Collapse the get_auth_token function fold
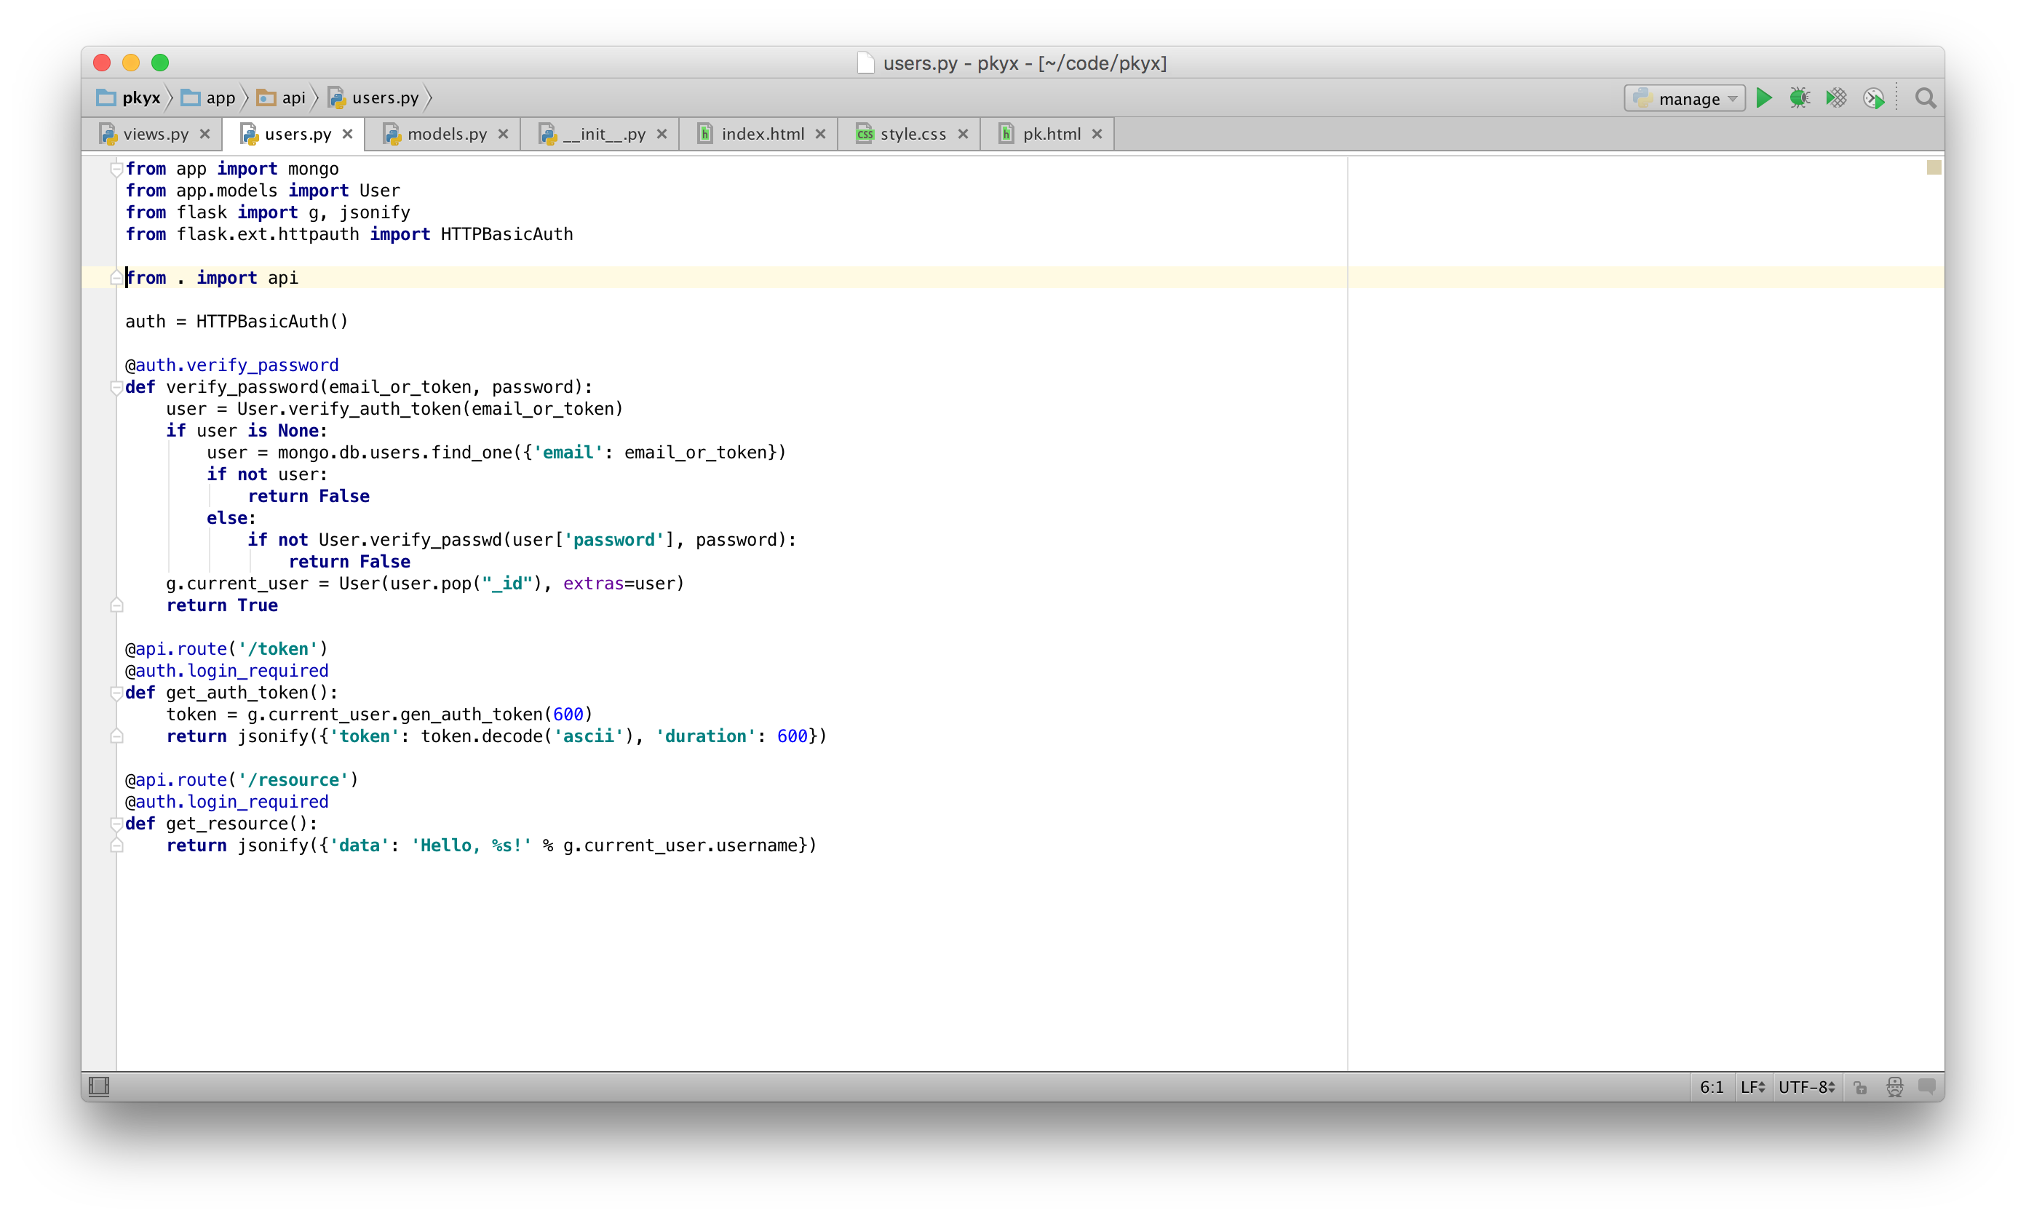This screenshot has width=2026, height=1218. click(116, 693)
